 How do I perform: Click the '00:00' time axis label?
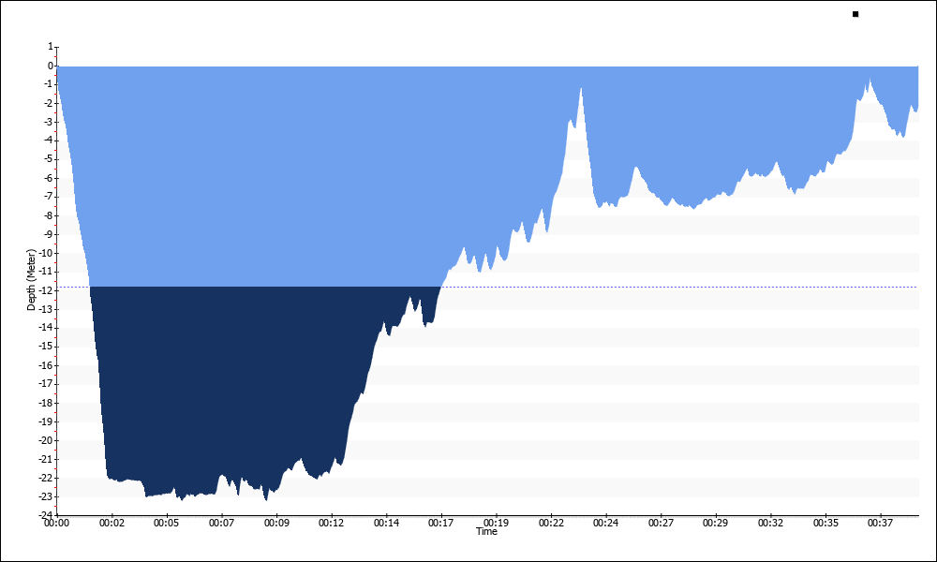pos(57,524)
